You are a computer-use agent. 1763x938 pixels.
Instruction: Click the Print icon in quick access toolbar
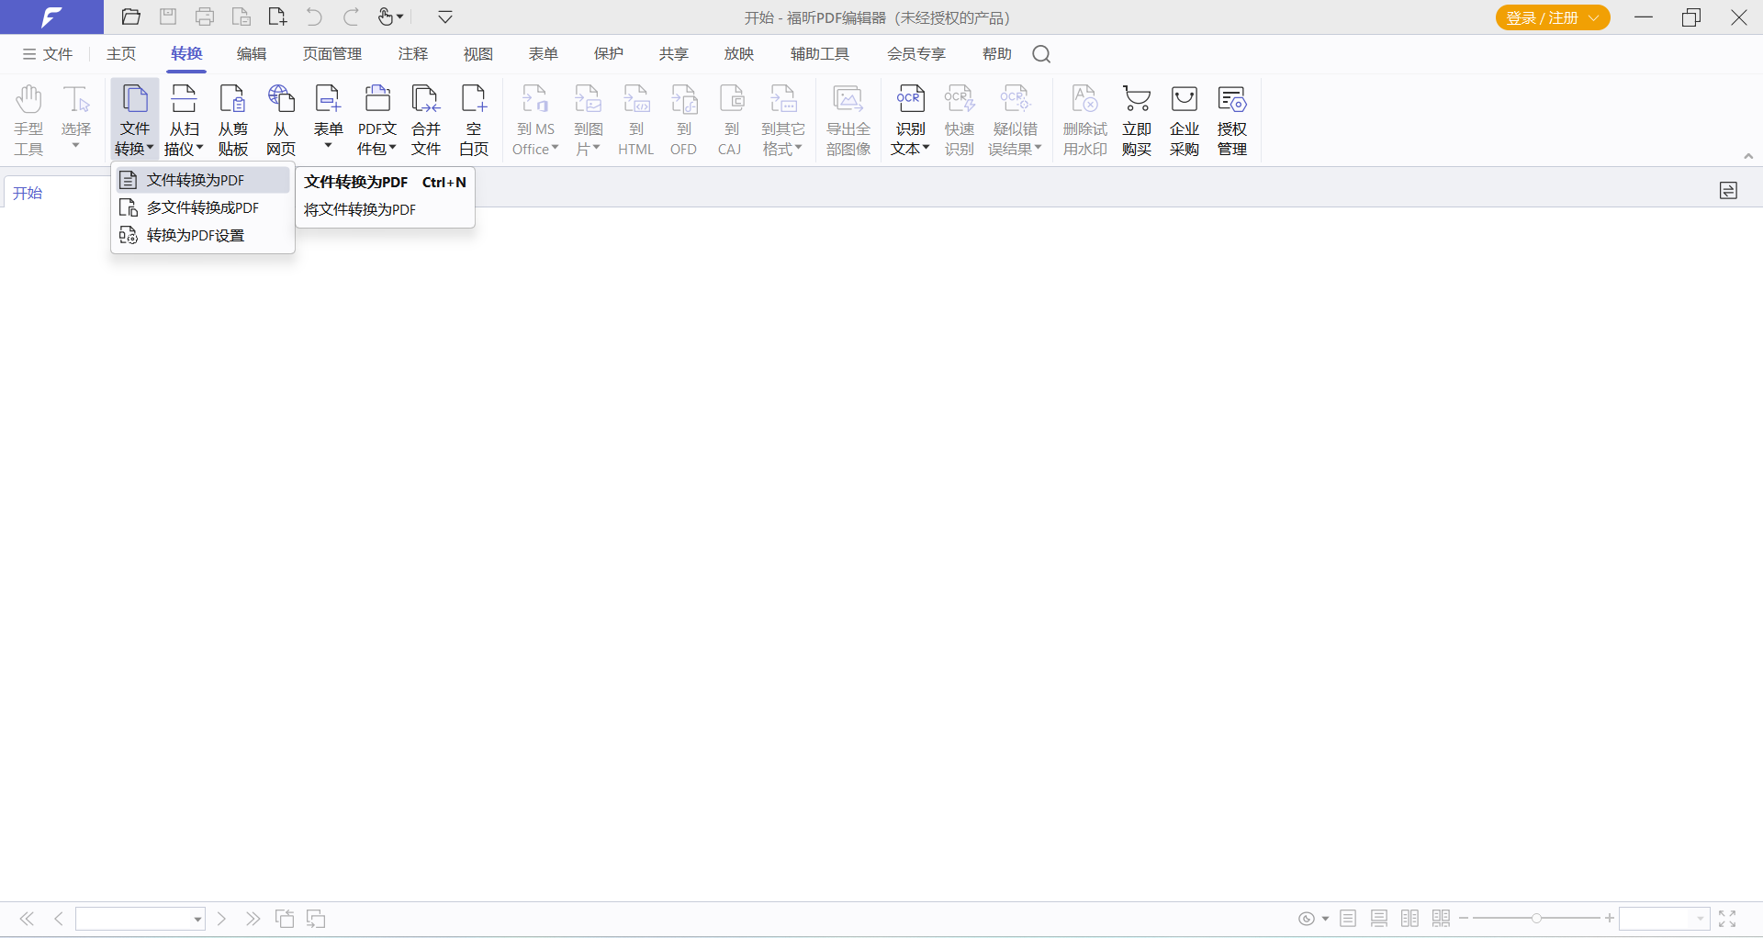click(205, 17)
